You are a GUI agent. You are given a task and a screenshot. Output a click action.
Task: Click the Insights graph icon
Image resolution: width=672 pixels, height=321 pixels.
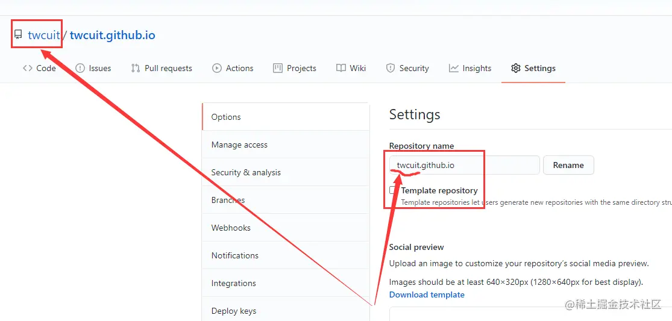tap(453, 68)
